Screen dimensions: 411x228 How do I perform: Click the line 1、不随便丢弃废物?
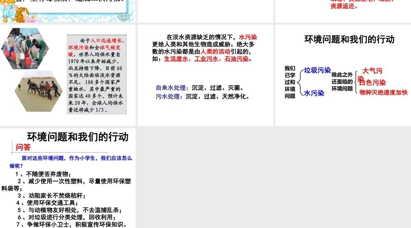[x=43, y=174]
